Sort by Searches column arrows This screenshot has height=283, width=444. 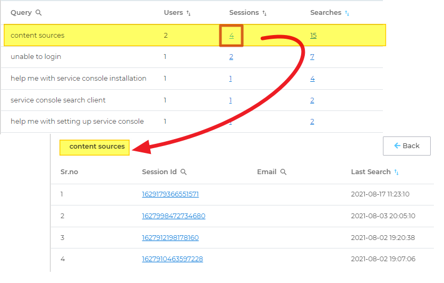347,13
